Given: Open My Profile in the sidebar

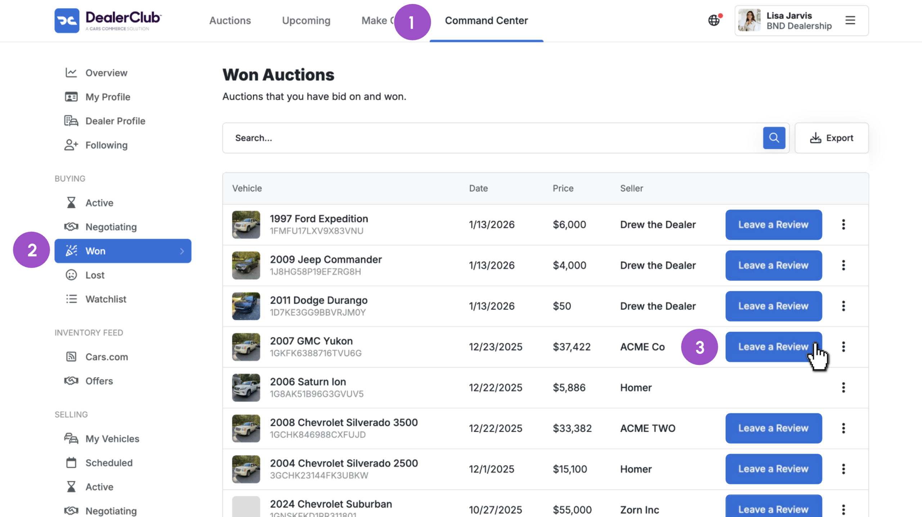Looking at the screenshot, I should point(108,97).
